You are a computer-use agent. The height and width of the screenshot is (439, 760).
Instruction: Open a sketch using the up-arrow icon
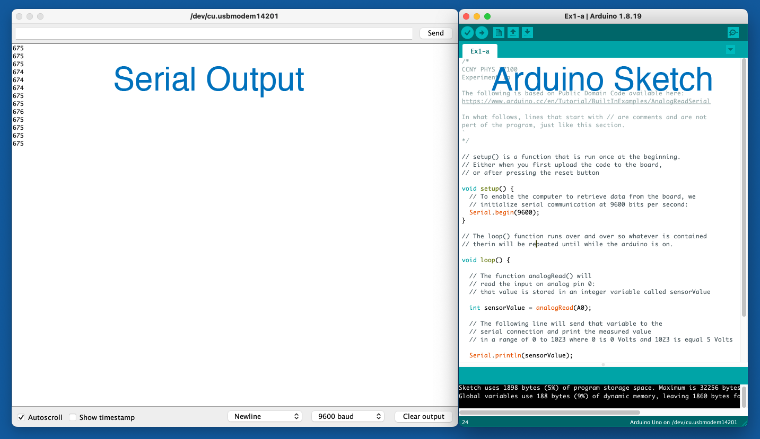point(513,33)
